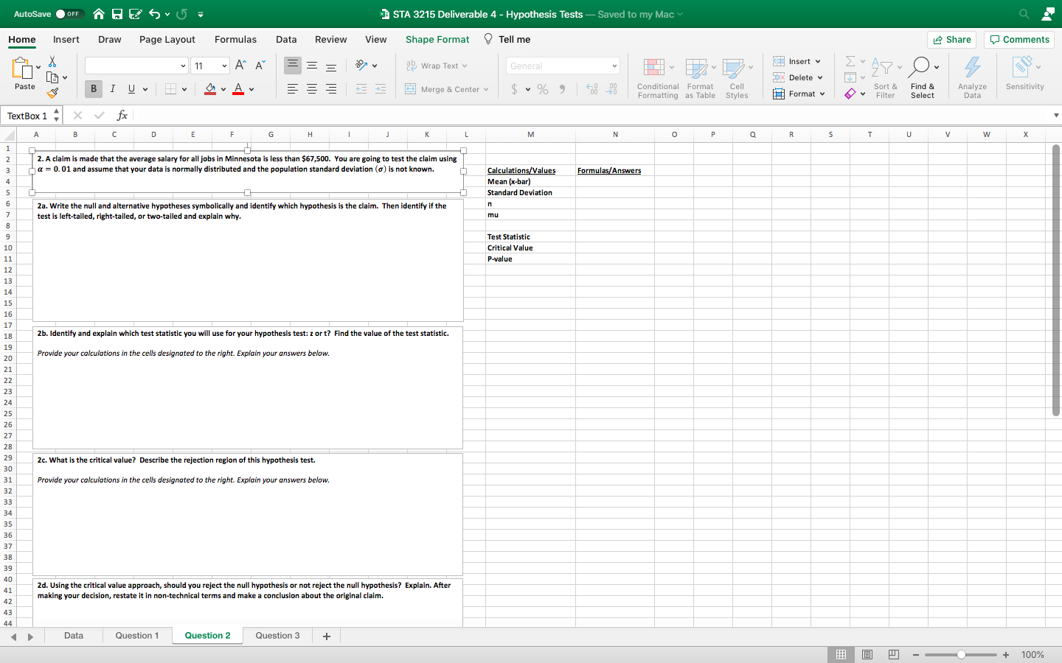1062x663 pixels.
Task: Click the Redo arrow icon
Action: tap(182, 14)
